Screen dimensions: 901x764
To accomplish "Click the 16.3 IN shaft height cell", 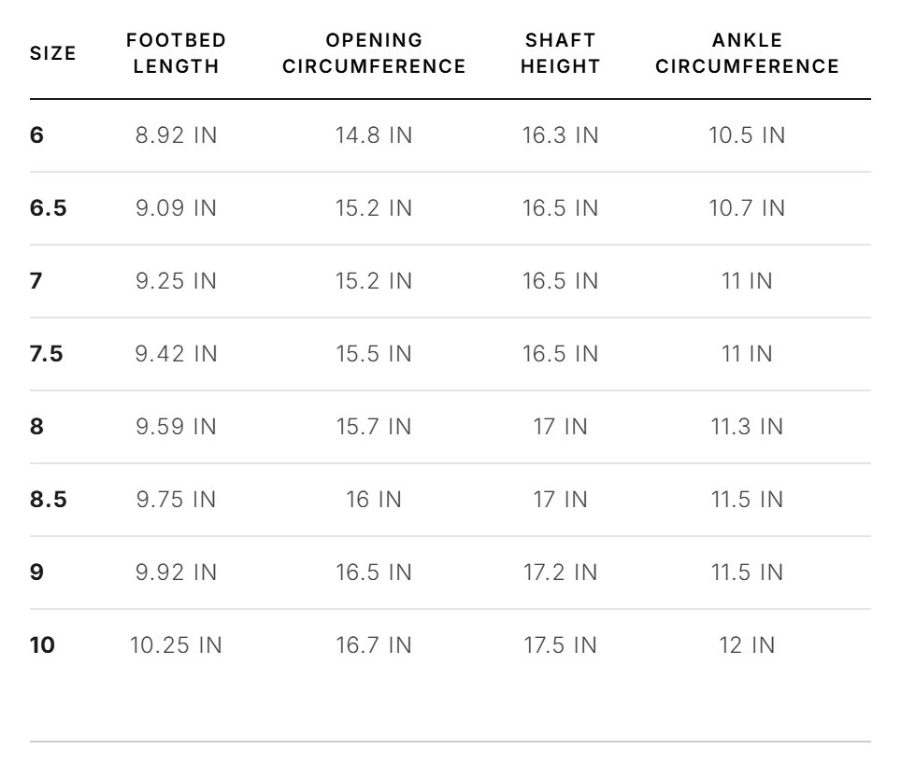I will point(560,135).
